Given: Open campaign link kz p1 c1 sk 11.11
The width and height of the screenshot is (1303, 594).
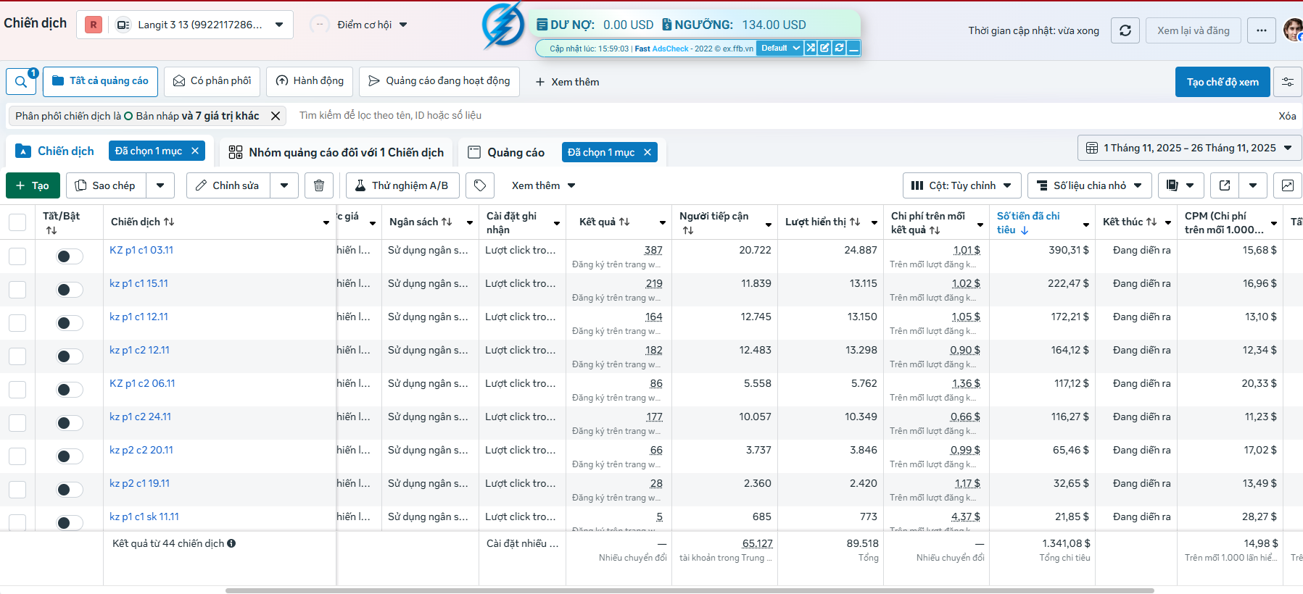Looking at the screenshot, I should point(144,516).
